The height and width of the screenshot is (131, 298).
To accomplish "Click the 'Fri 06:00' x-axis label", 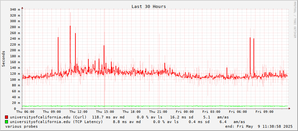I will click(238, 112).
